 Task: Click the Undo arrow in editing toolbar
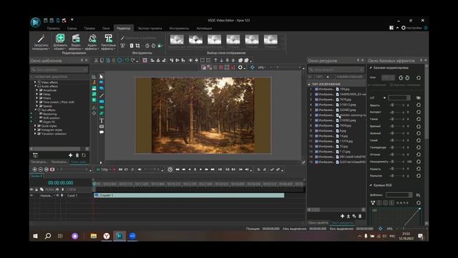(127, 60)
